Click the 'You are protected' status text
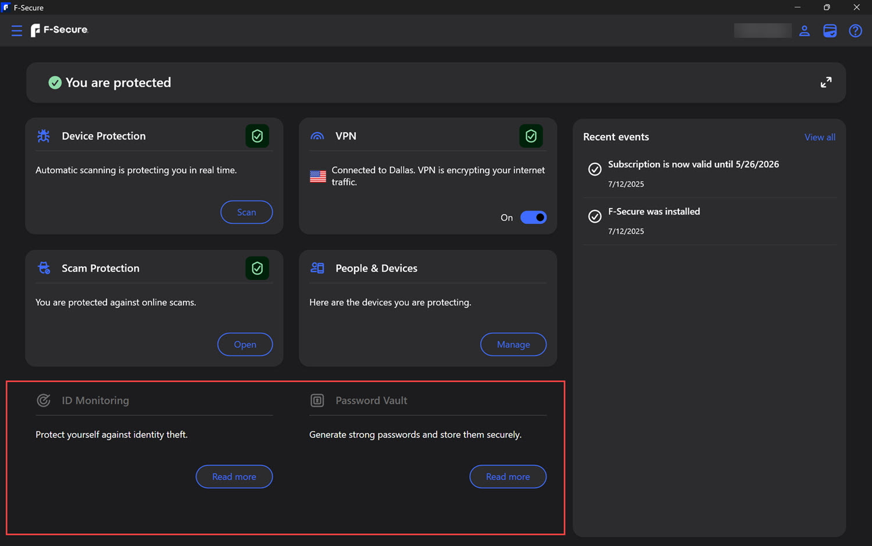The width and height of the screenshot is (872, 546). tap(119, 83)
